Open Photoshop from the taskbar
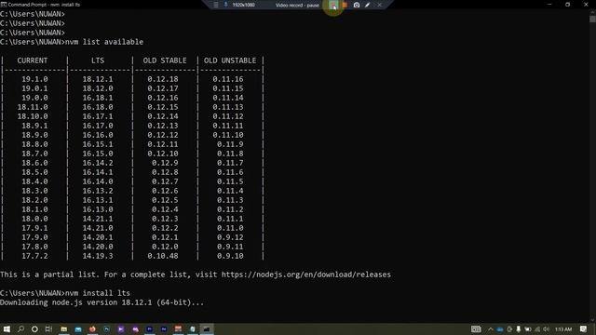This screenshot has height=335, width=596. 107,328
